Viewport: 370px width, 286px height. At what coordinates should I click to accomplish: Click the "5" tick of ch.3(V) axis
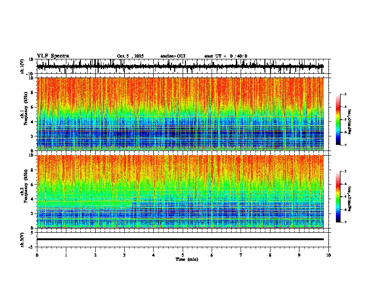click(32, 232)
